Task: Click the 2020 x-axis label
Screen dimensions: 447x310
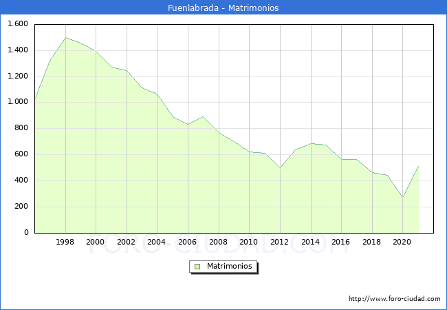Action: pos(402,242)
